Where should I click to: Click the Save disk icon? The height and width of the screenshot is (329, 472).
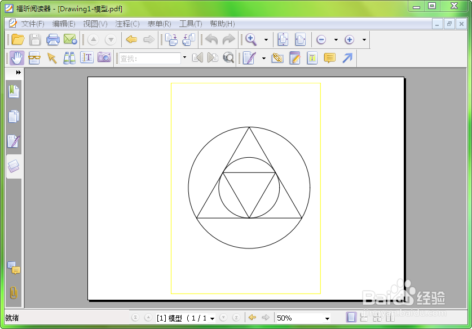(35, 39)
